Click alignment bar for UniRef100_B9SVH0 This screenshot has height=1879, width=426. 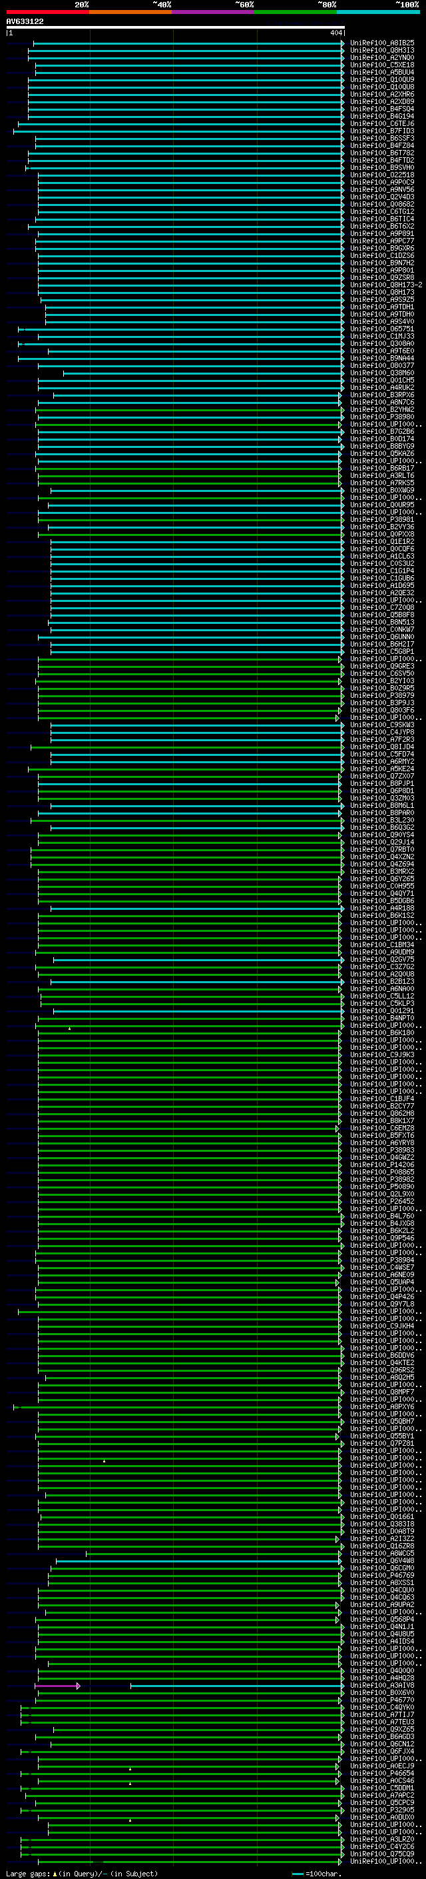click(185, 168)
